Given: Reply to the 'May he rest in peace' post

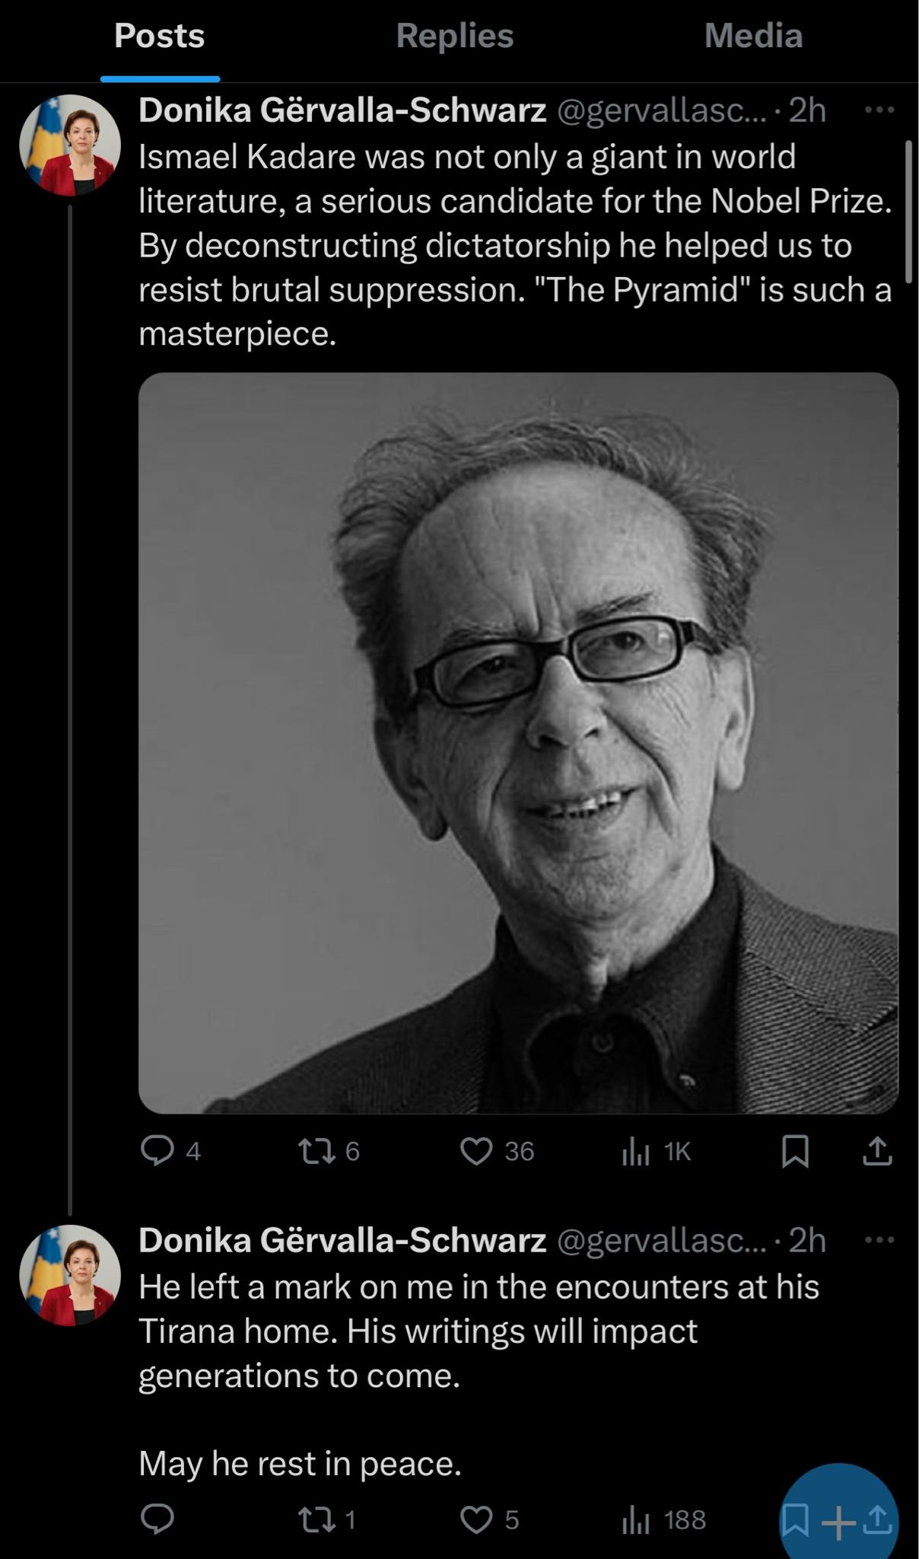Looking at the screenshot, I should pyautogui.click(x=157, y=1519).
